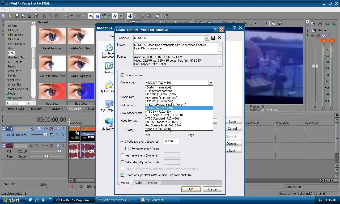Click the Record button in transport bar
This screenshot has width=340, height=204.
pos(72,186)
